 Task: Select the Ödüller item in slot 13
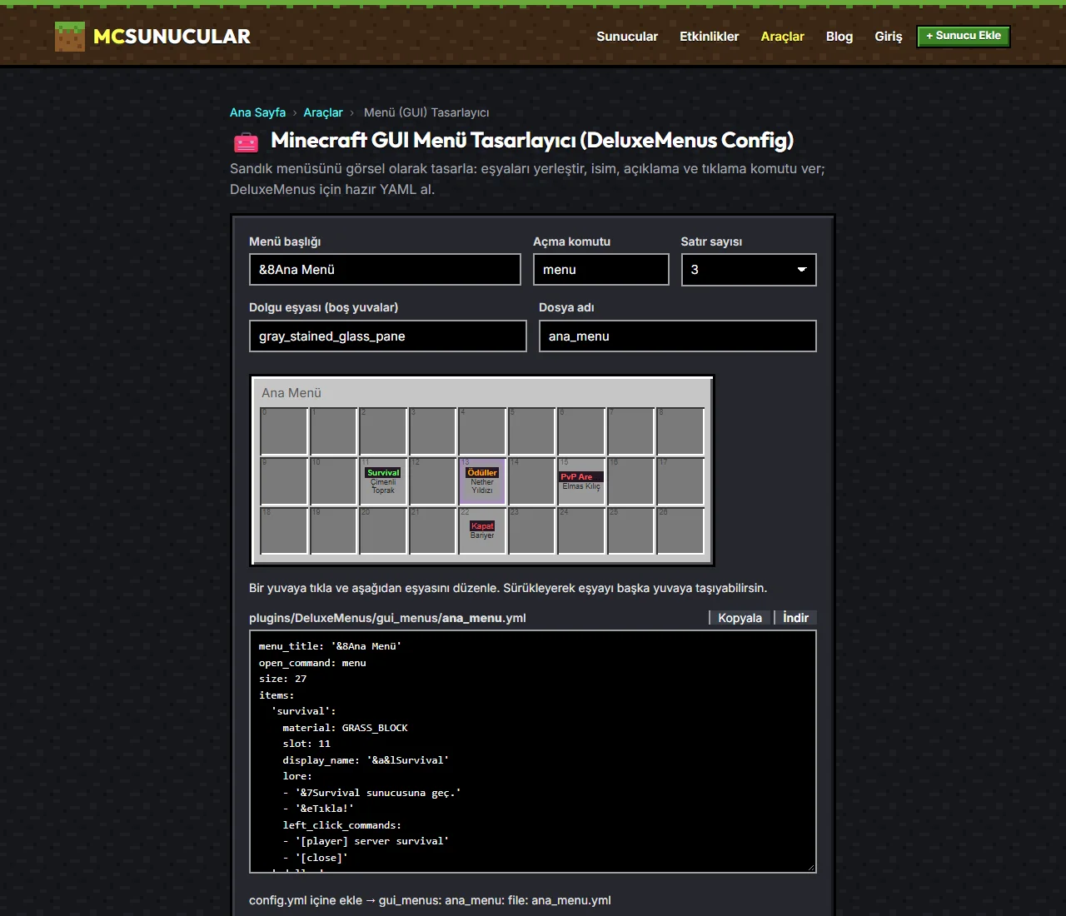click(x=482, y=481)
